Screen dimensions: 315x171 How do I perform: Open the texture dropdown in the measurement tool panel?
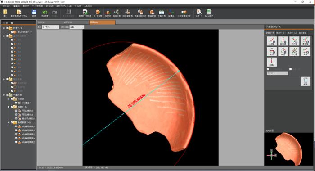(x=278, y=73)
